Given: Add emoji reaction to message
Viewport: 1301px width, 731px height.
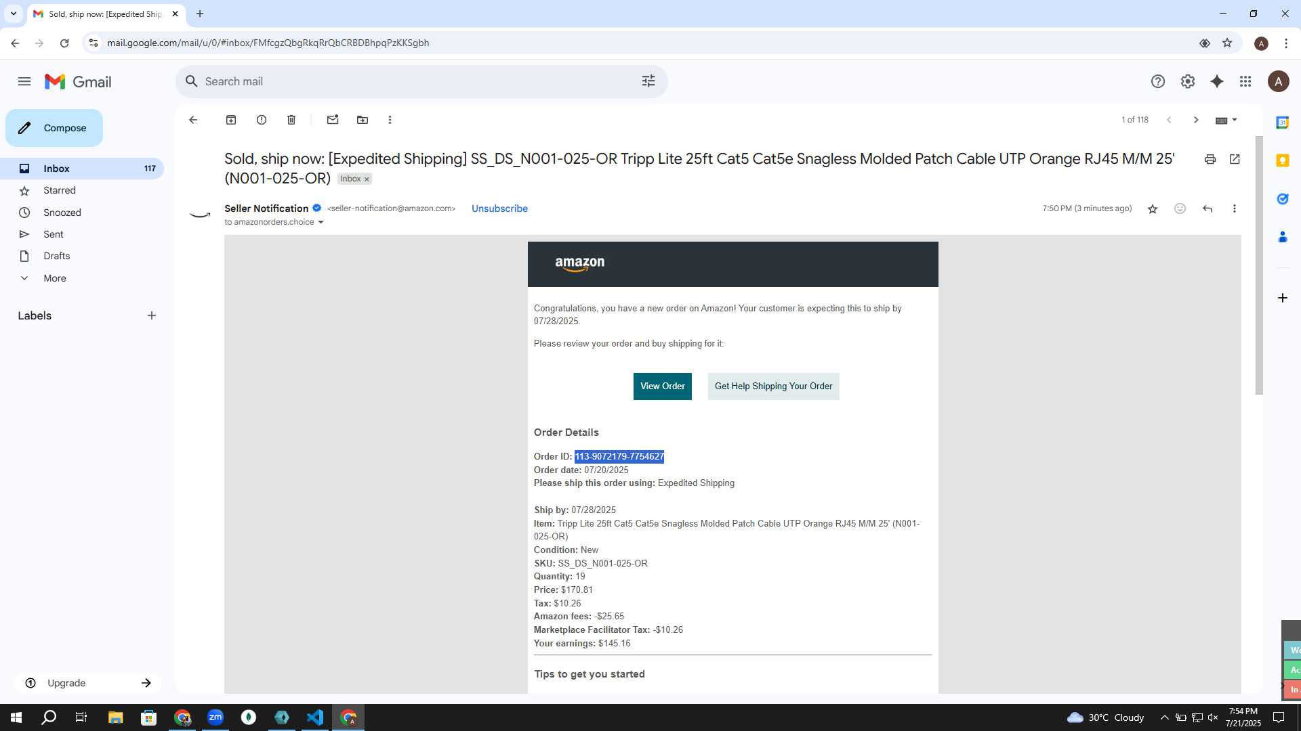Looking at the screenshot, I should pos(1180,208).
